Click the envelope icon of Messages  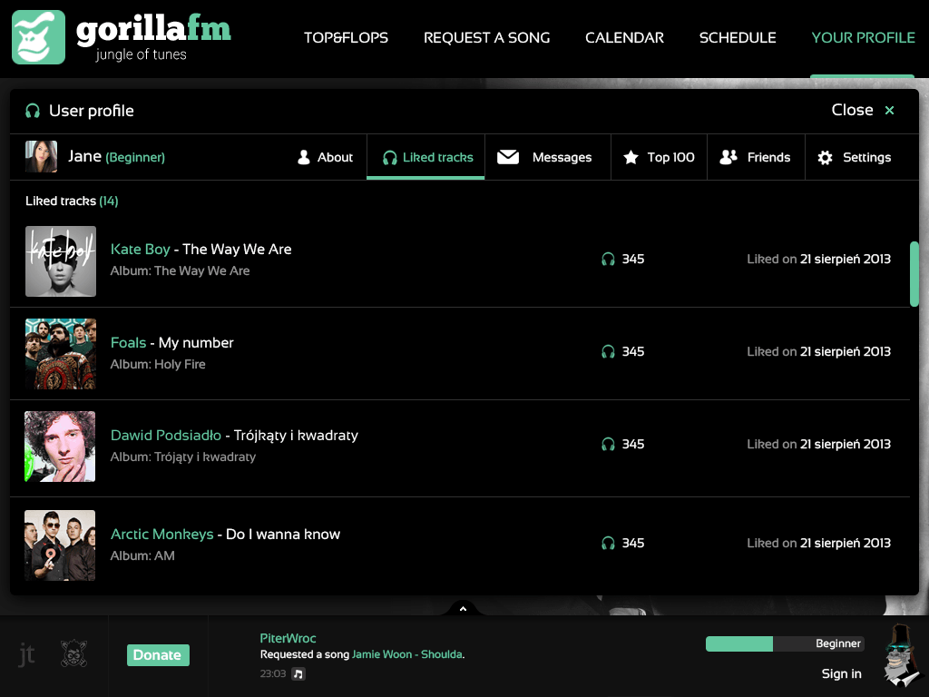tap(508, 156)
